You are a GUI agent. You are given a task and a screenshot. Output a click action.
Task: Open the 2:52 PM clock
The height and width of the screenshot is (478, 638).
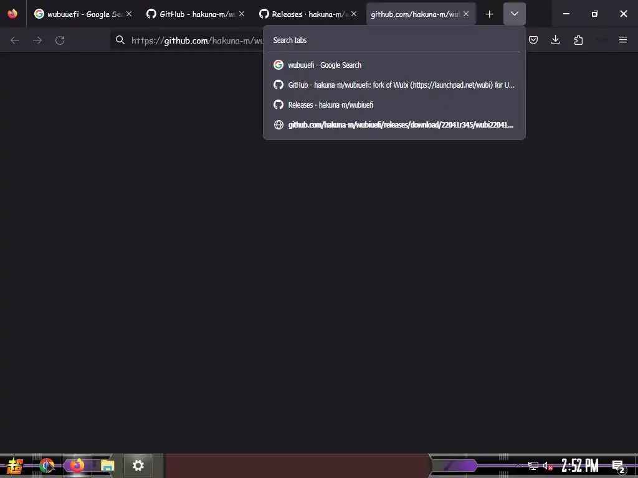click(x=580, y=466)
